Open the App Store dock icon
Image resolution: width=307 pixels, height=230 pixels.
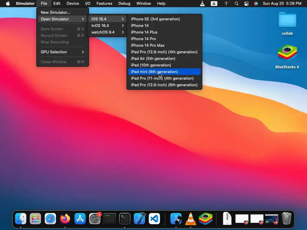(80, 218)
